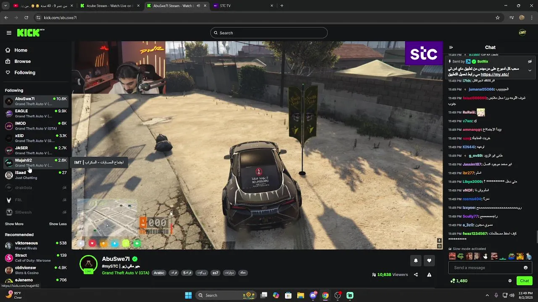
Task: Open offline channel Sl6wesh
Action: coord(36,212)
